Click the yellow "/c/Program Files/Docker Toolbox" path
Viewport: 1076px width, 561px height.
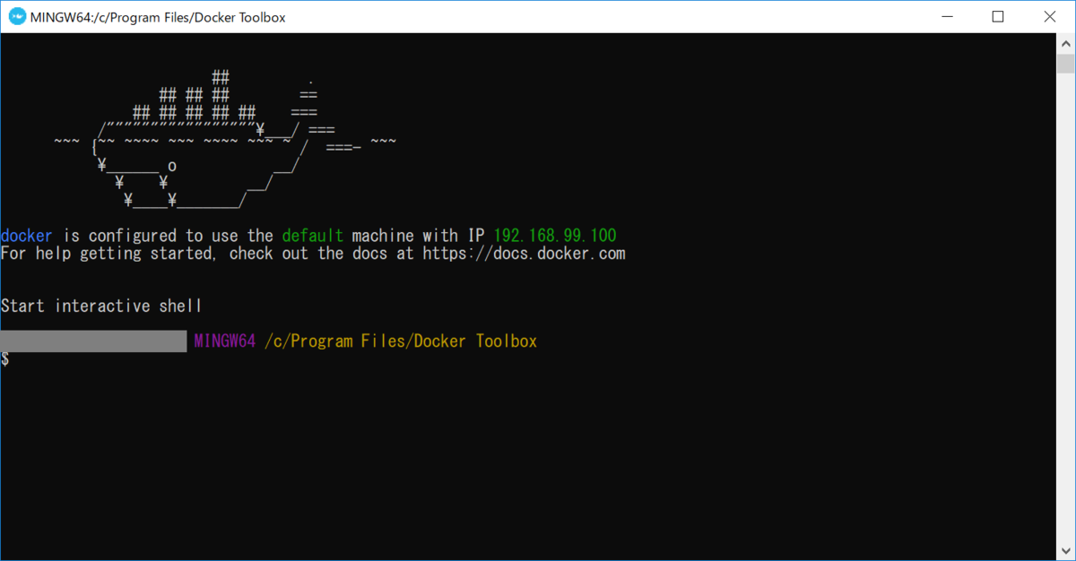(x=401, y=341)
